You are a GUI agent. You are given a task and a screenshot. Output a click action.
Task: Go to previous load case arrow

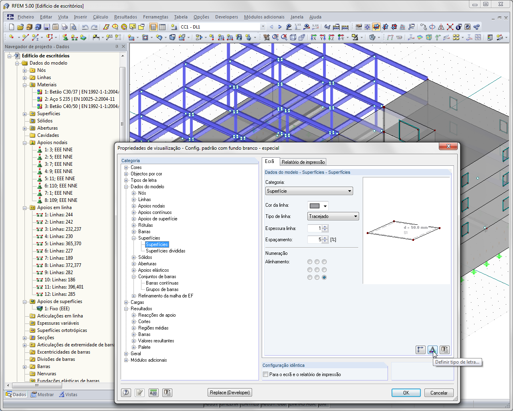tap(271, 27)
